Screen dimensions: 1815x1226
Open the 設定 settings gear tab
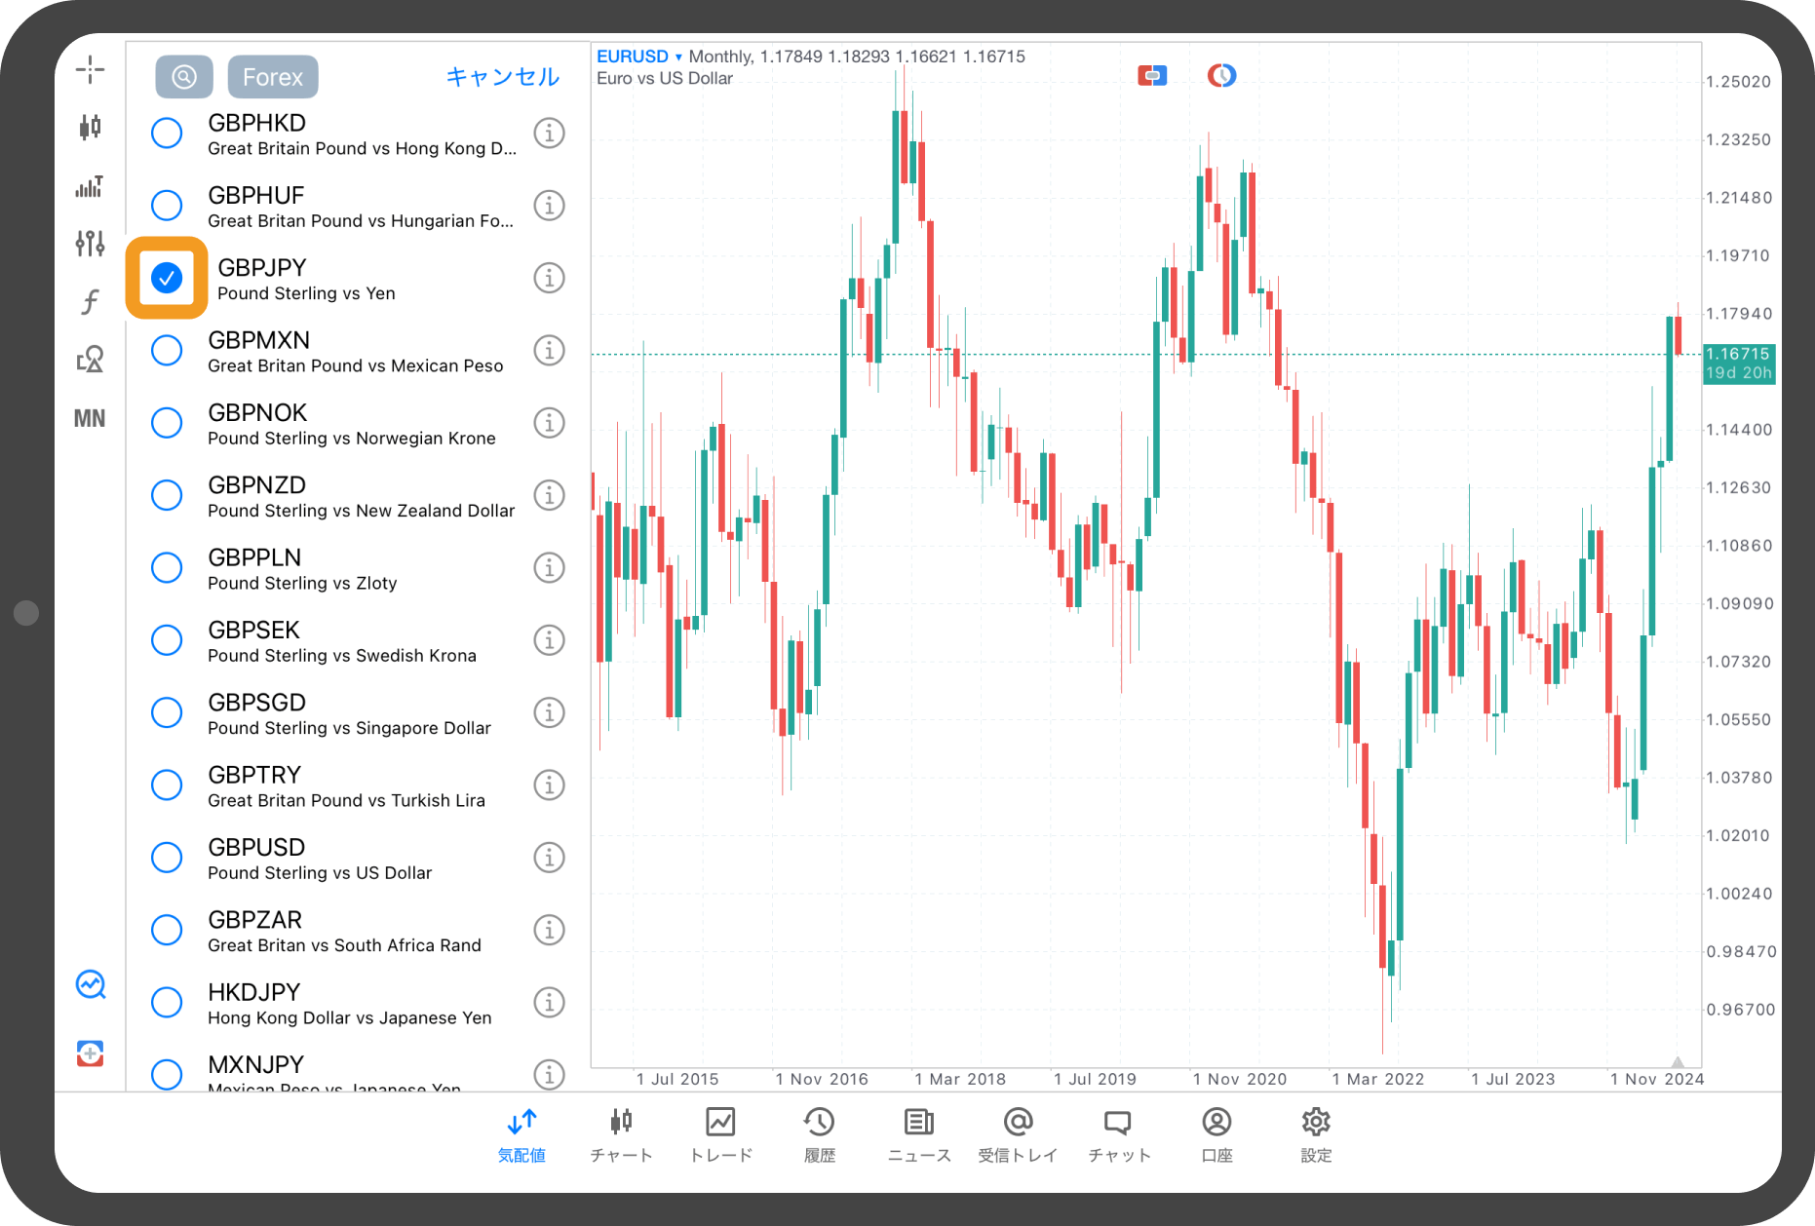pos(1316,1134)
